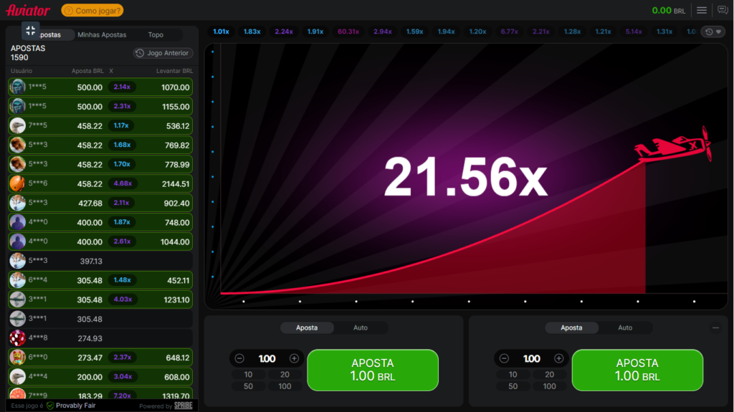The image size is (734, 412).
Task: Switch to the Minhas Apostas tab
Action: tap(102, 34)
